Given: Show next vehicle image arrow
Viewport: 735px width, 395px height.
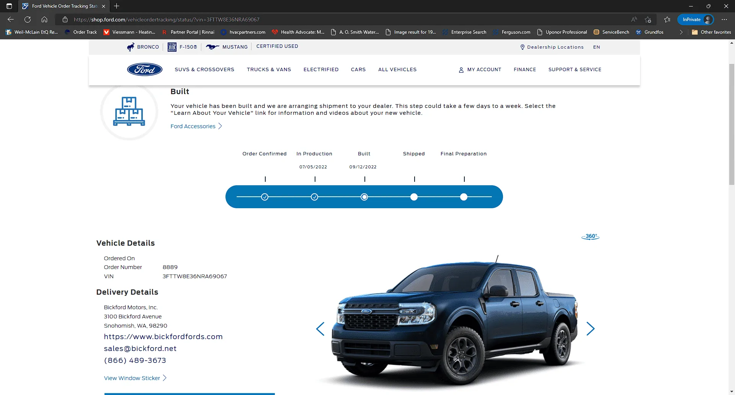Looking at the screenshot, I should pos(590,329).
